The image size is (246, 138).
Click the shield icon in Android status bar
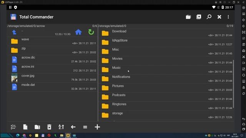pos(15,7)
